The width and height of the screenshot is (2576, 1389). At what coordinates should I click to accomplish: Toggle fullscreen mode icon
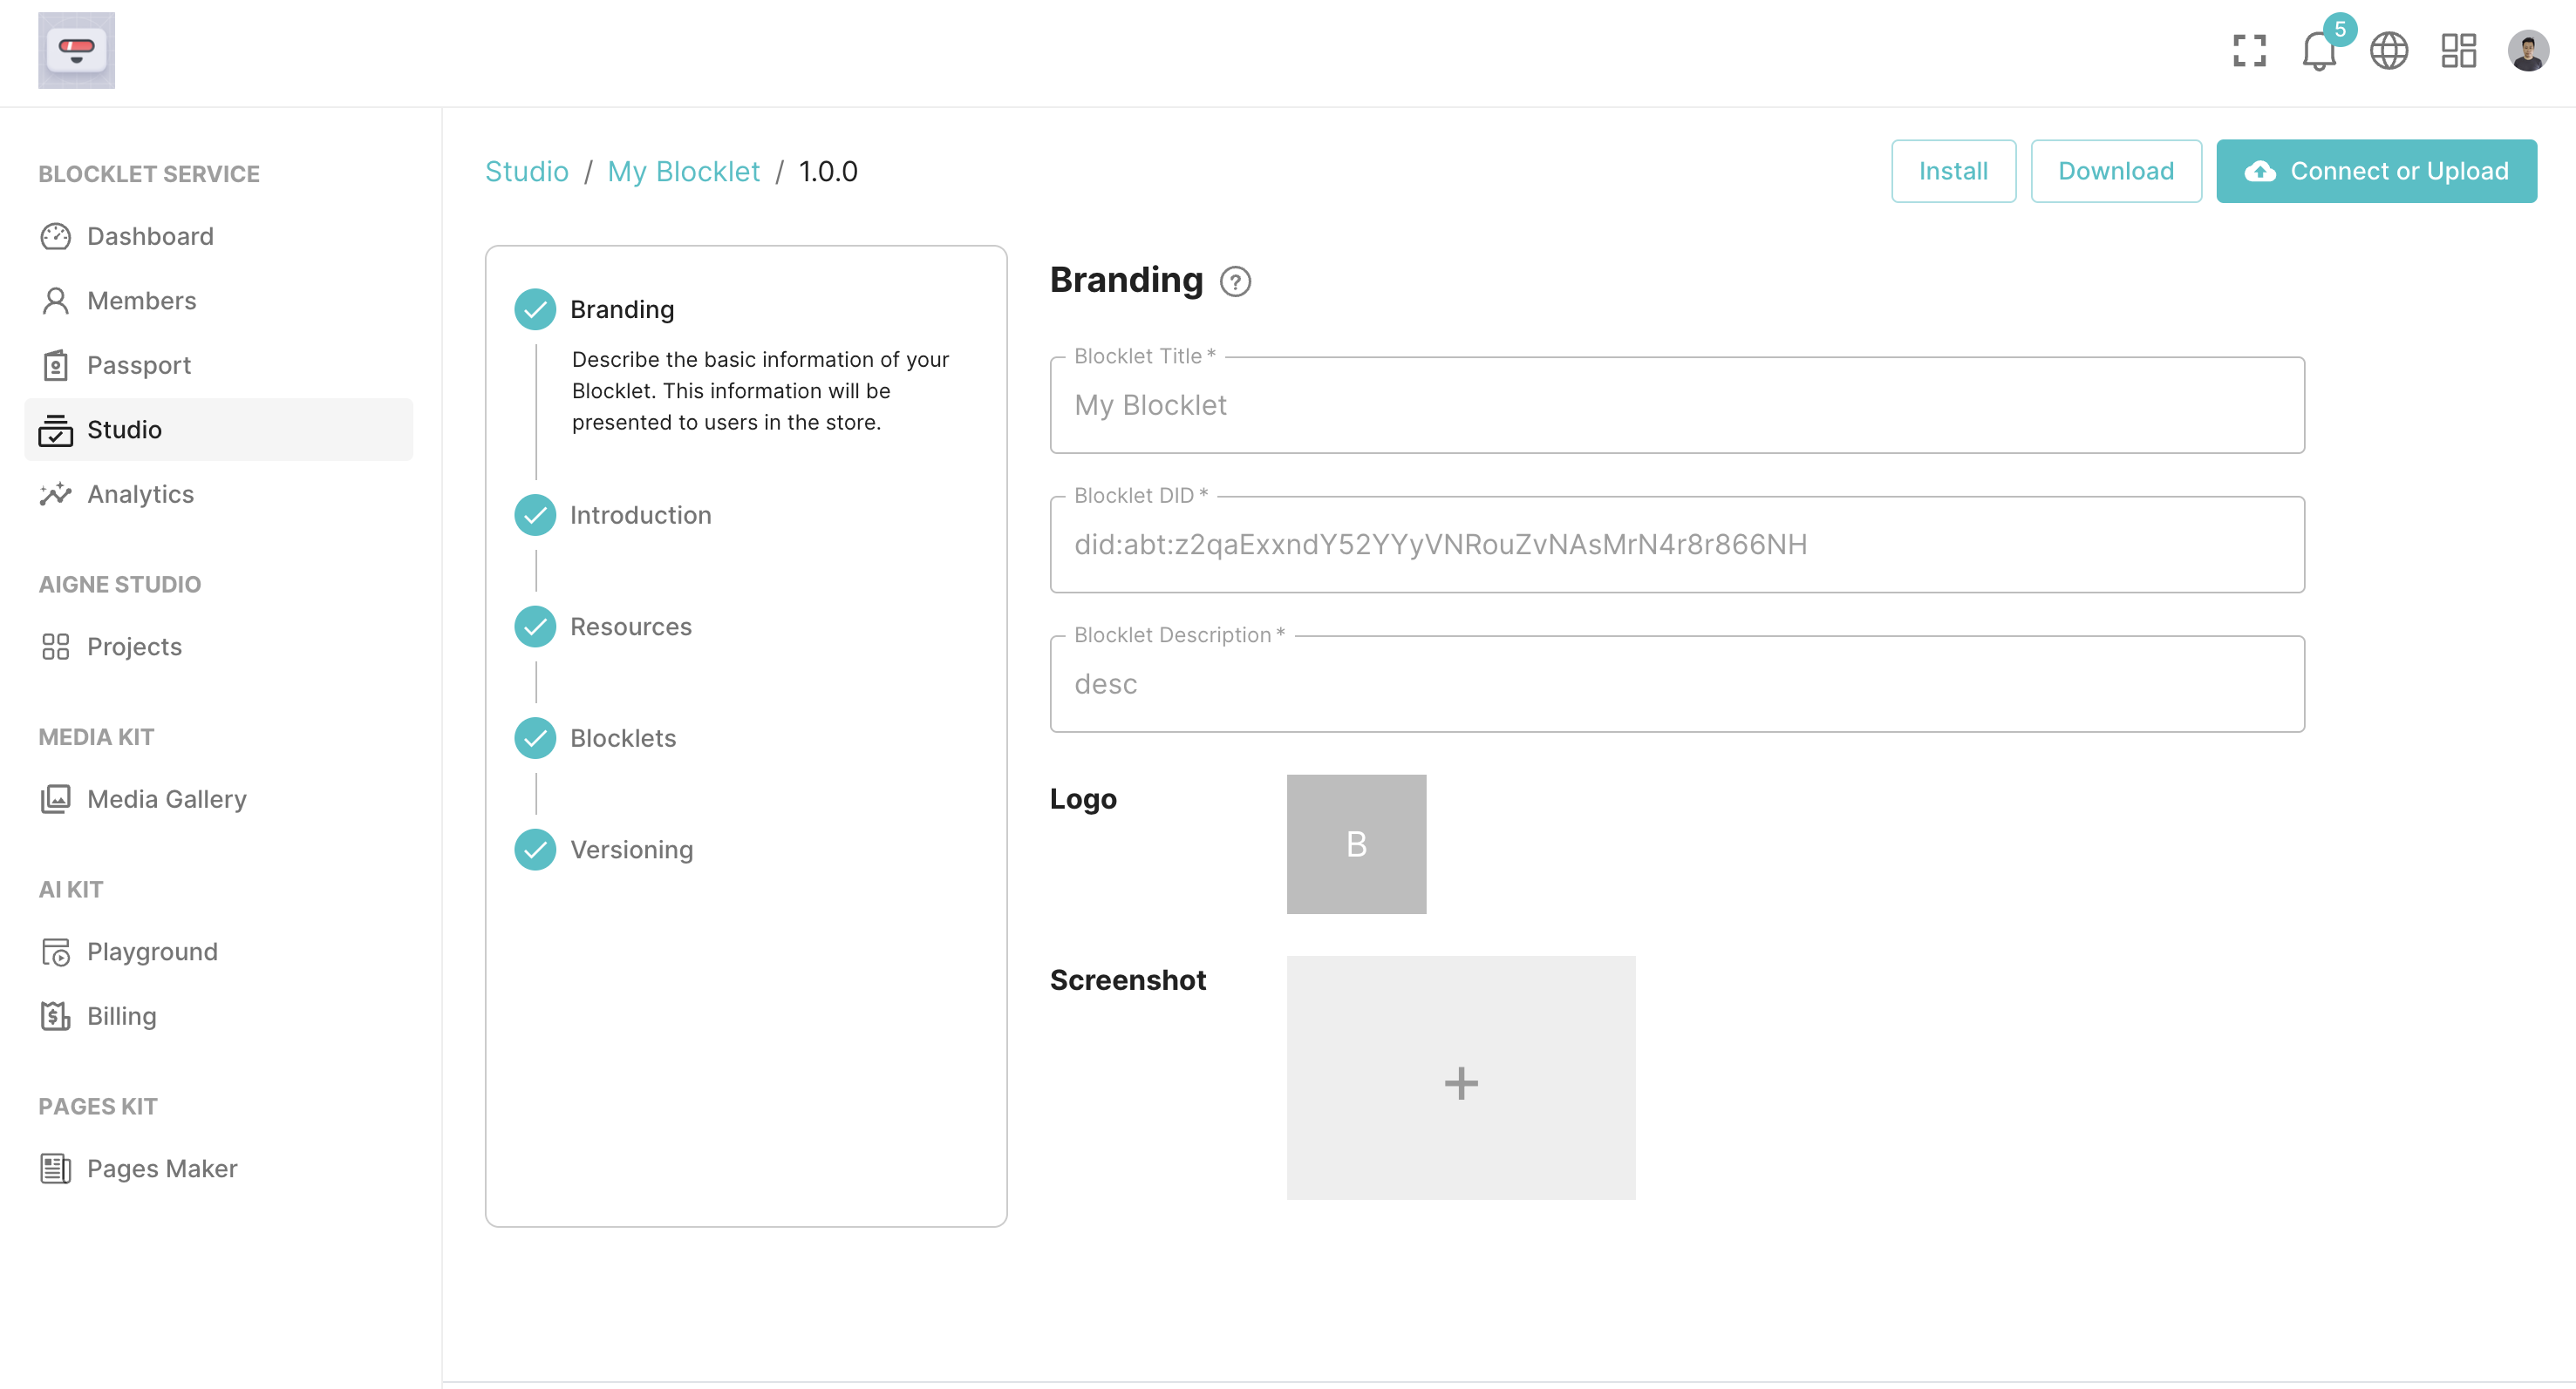tap(2249, 50)
